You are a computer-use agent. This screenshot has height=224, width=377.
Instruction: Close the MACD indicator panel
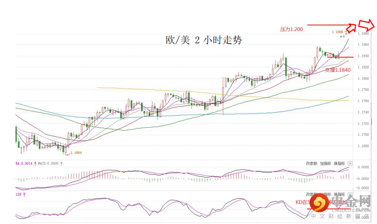coord(350,163)
